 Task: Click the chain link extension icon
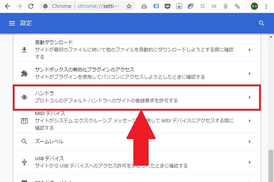point(237,6)
